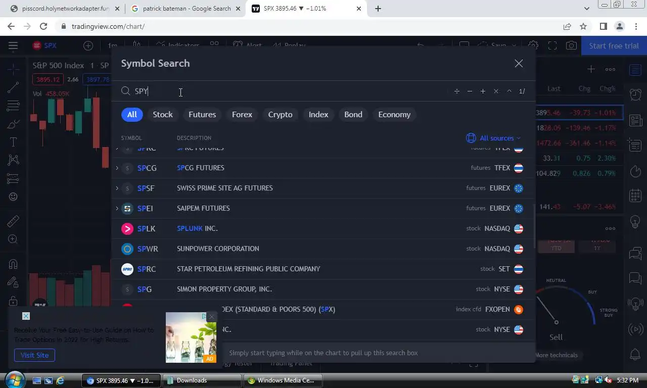This screenshot has height=388, width=647.
Task: Toggle magnet mode
Action: click(x=13, y=264)
